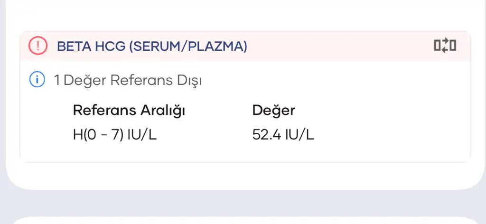Click the "IU/L" unit of the reference range
Screen dimensions: 486x224
click(x=142, y=135)
